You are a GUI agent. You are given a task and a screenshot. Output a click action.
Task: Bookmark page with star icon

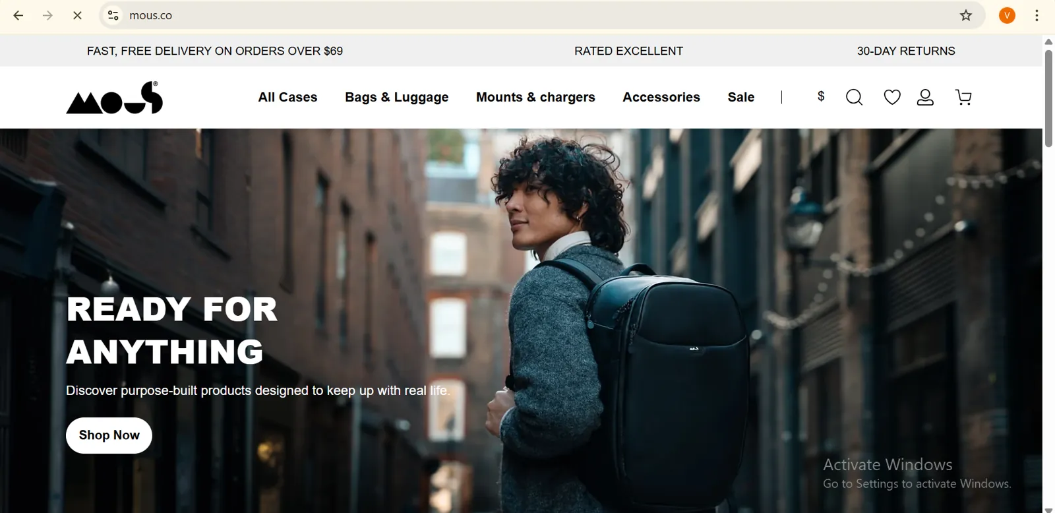pos(966,15)
